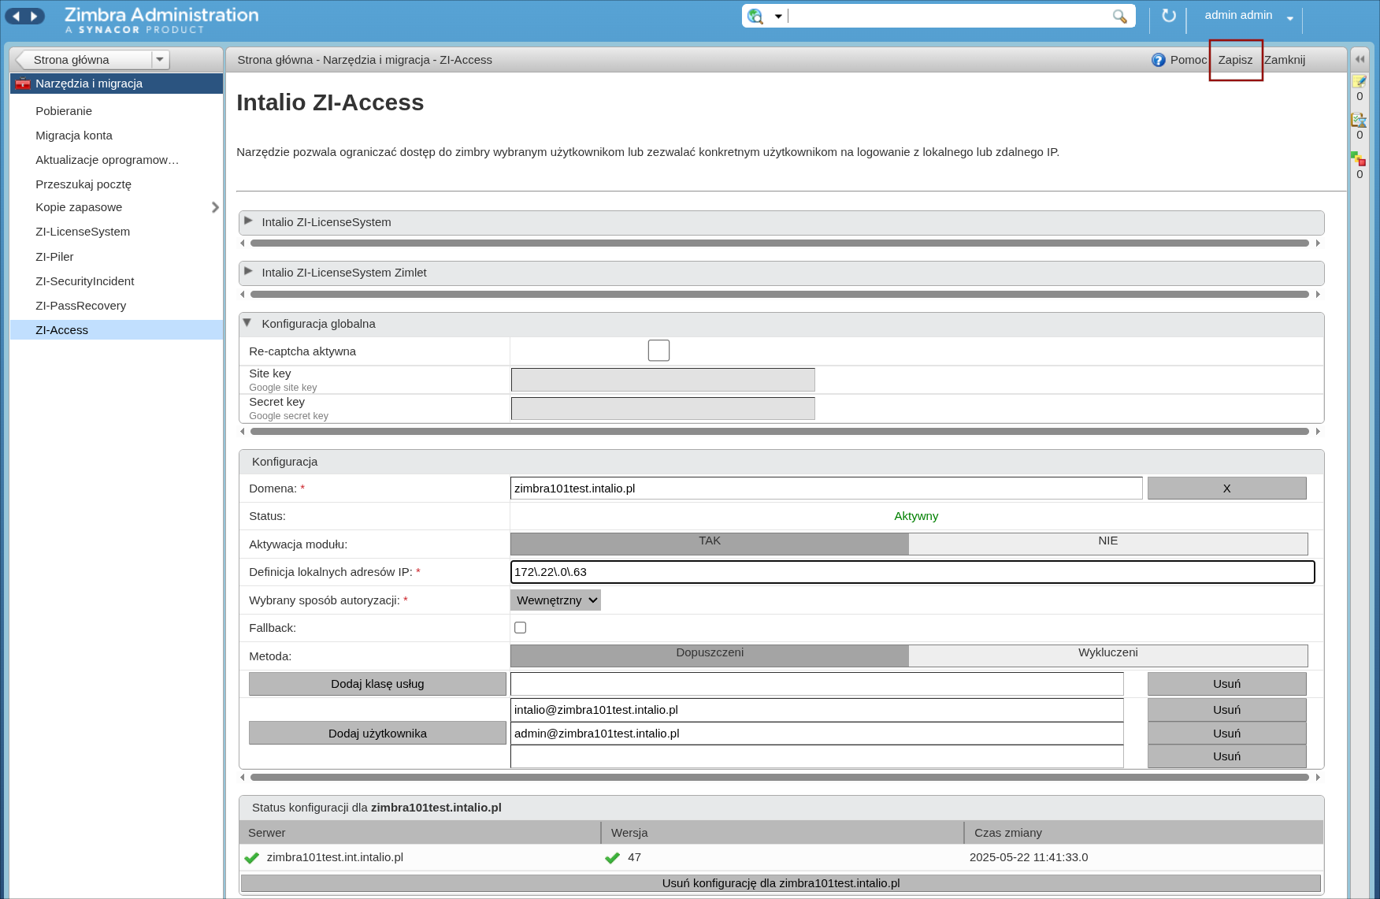Focus the Secret key input field
Screen dimensions: 1380x899
[x=663, y=408]
